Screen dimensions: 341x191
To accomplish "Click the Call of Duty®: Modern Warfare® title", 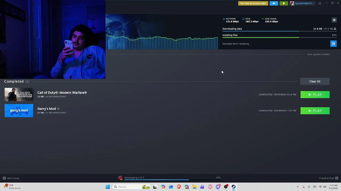I will pyautogui.click(x=62, y=93).
